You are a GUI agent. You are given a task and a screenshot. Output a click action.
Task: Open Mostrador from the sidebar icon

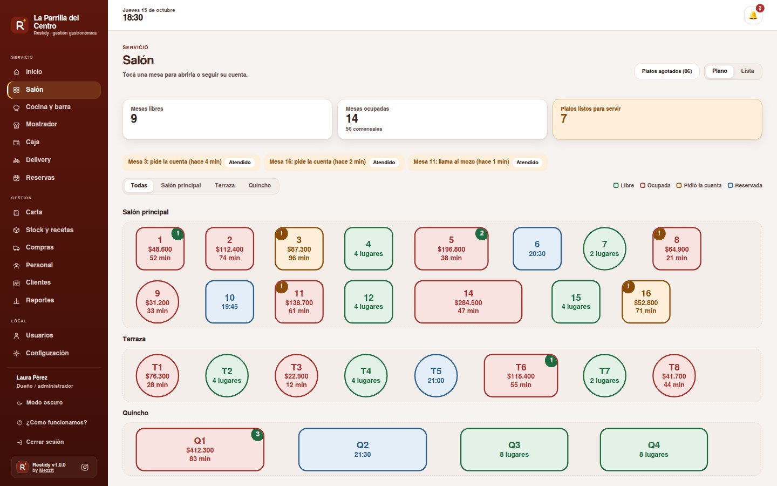(x=16, y=125)
